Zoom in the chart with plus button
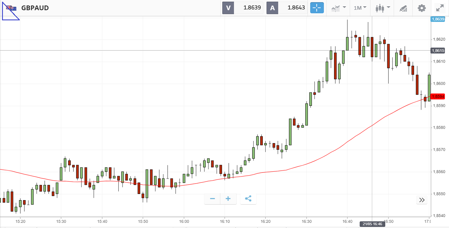Image resolution: width=449 pixels, height=228 pixels. (x=228, y=199)
